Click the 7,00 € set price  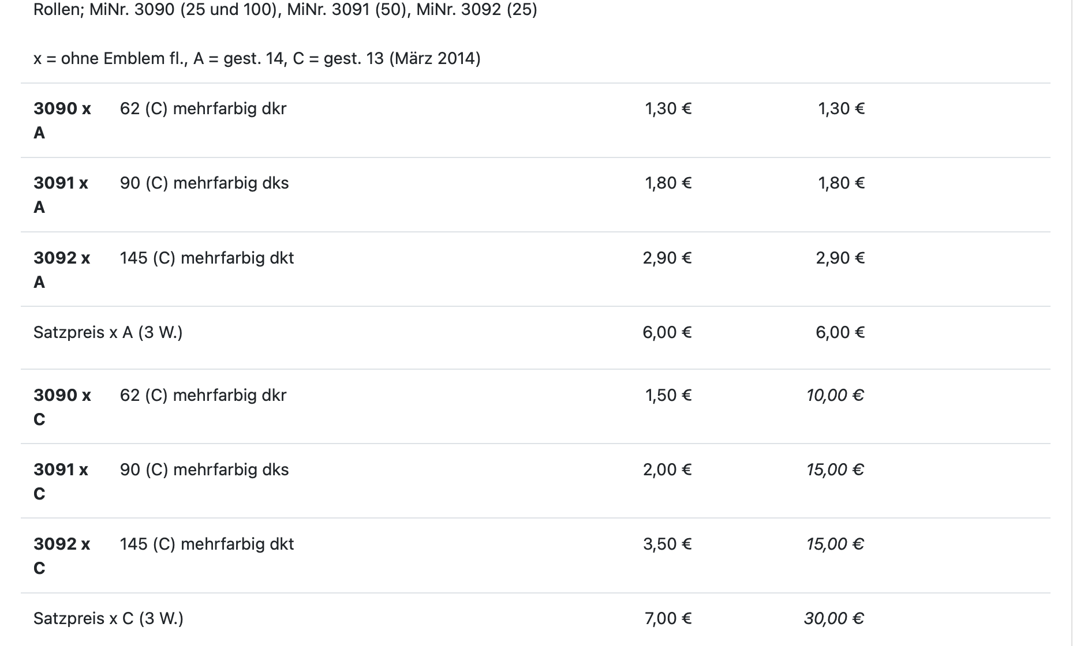click(668, 618)
